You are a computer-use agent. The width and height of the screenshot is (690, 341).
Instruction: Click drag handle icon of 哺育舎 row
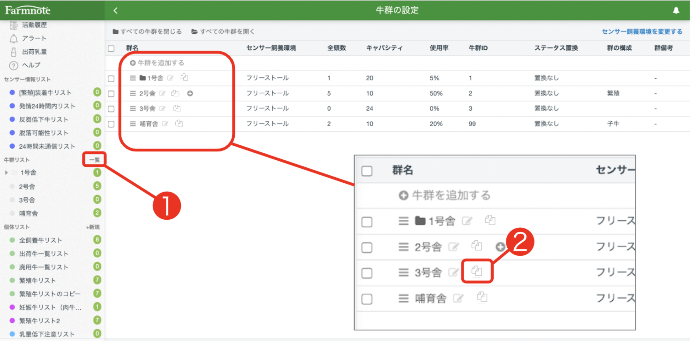(133, 124)
